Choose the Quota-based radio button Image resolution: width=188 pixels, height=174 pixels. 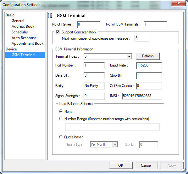pos(61,137)
